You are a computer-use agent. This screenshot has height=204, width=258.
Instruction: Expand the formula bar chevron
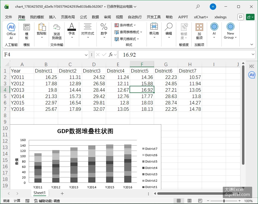[x=253, y=54]
